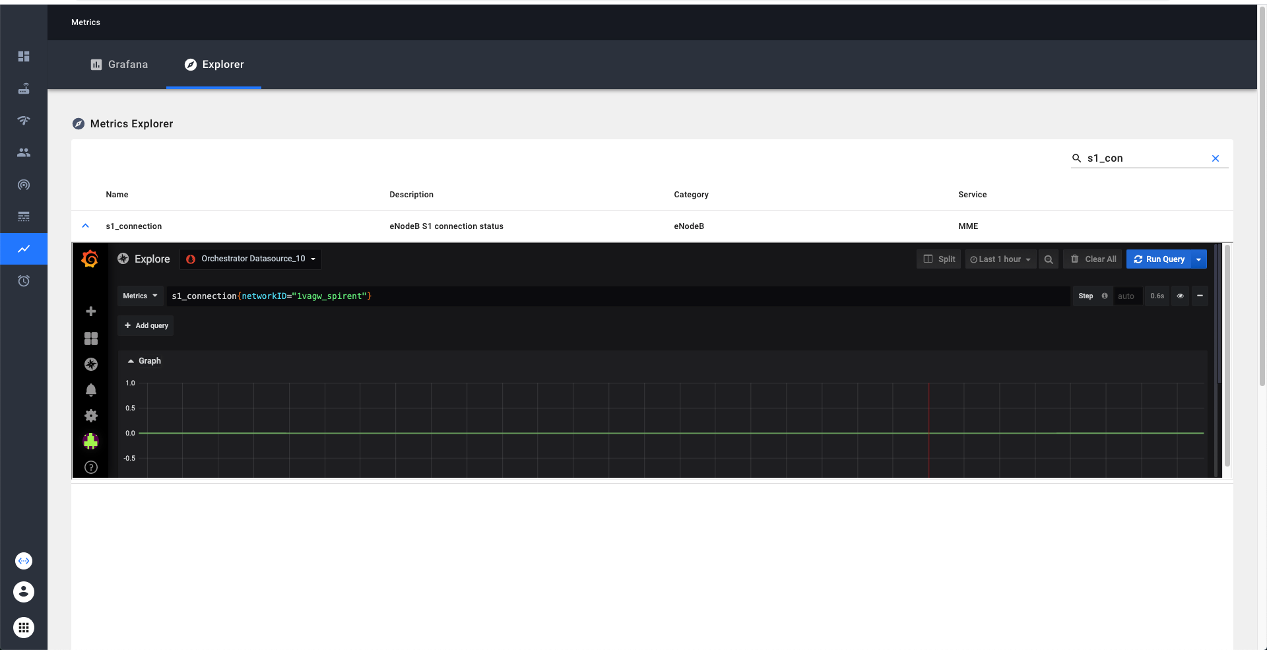
Task: Collapse the s1_connection row chevron
Action: click(85, 226)
